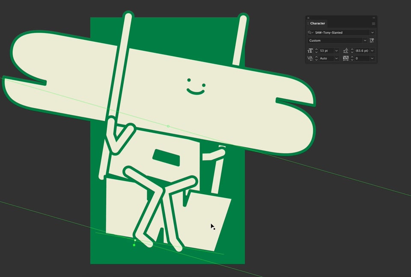Image resolution: width=411 pixels, height=277 pixels.
Task: Click the font size TT icon
Action: 310,51
